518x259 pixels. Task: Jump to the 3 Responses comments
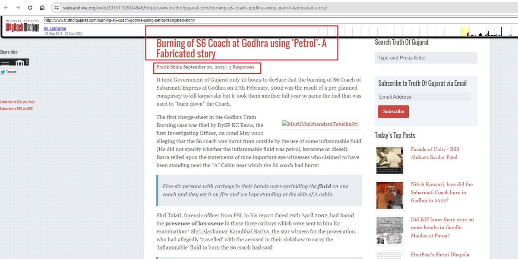click(x=241, y=67)
